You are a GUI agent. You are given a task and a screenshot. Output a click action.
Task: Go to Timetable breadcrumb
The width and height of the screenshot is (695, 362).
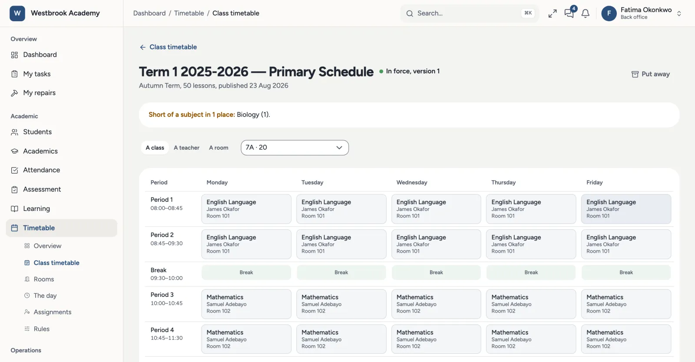tap(189, 13)
